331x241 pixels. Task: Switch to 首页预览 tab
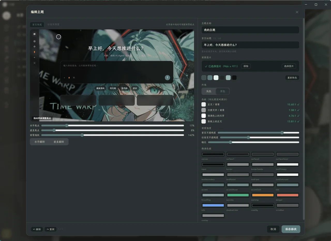click(x=37, y=25)
